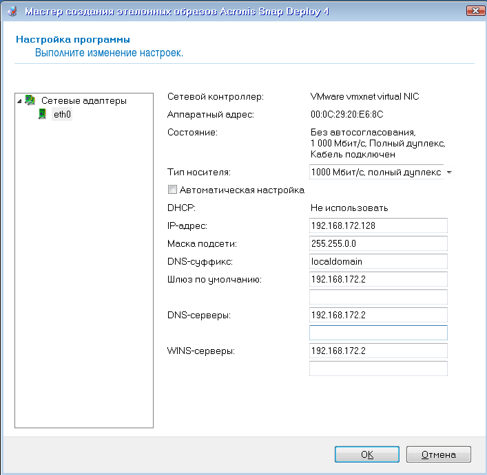487x475 pixels.
Task: Click the empty second DNS server field
Action: pyautogui.click(x=378, y=333)
